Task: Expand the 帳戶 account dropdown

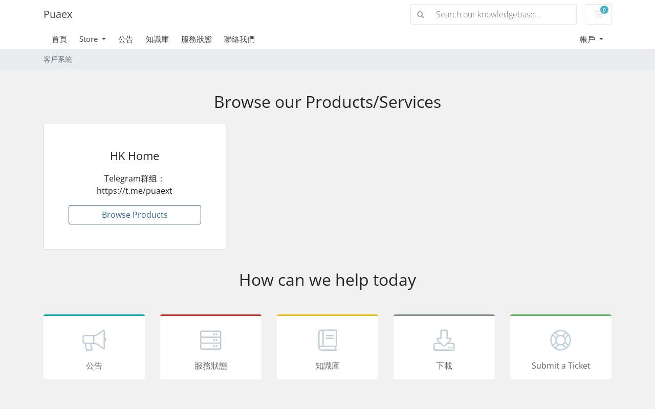Action: [x=592, y=39]
